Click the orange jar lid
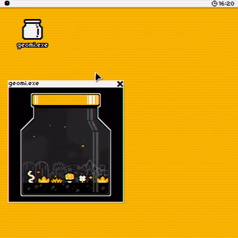The height and width of the screenshot is (238, 238). (x=66, y=100)
